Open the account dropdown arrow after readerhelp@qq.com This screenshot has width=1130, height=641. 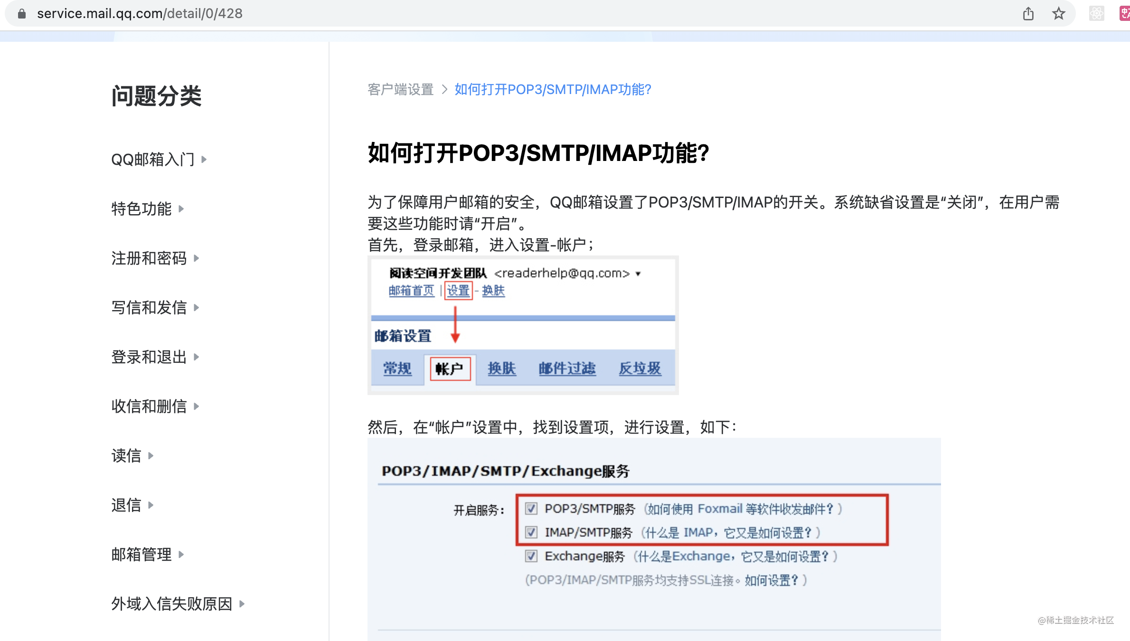tap(638, 274)
